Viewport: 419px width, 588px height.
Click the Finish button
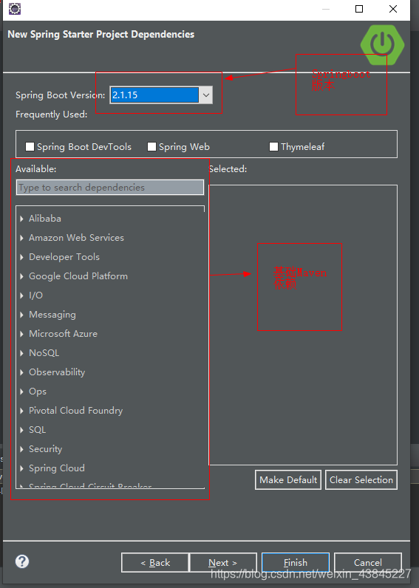pyautogui.click(x=296, y=562)
